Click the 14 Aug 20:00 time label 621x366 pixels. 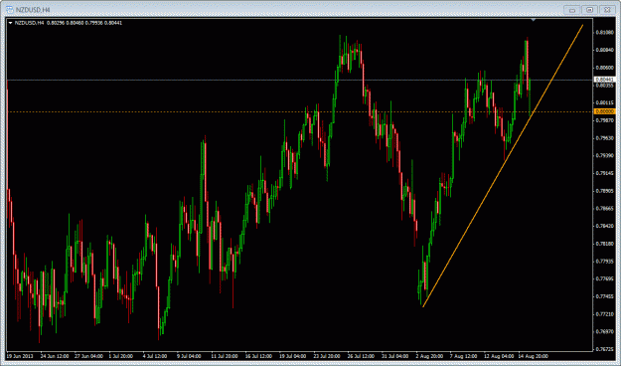tap(534, 356)
